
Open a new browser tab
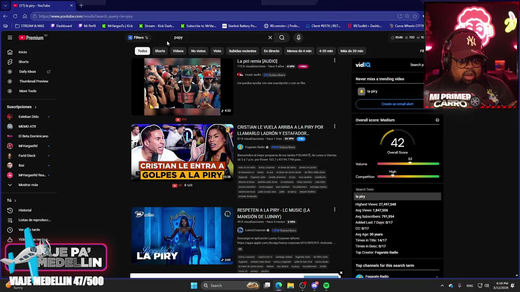click(x=81, y=5)
